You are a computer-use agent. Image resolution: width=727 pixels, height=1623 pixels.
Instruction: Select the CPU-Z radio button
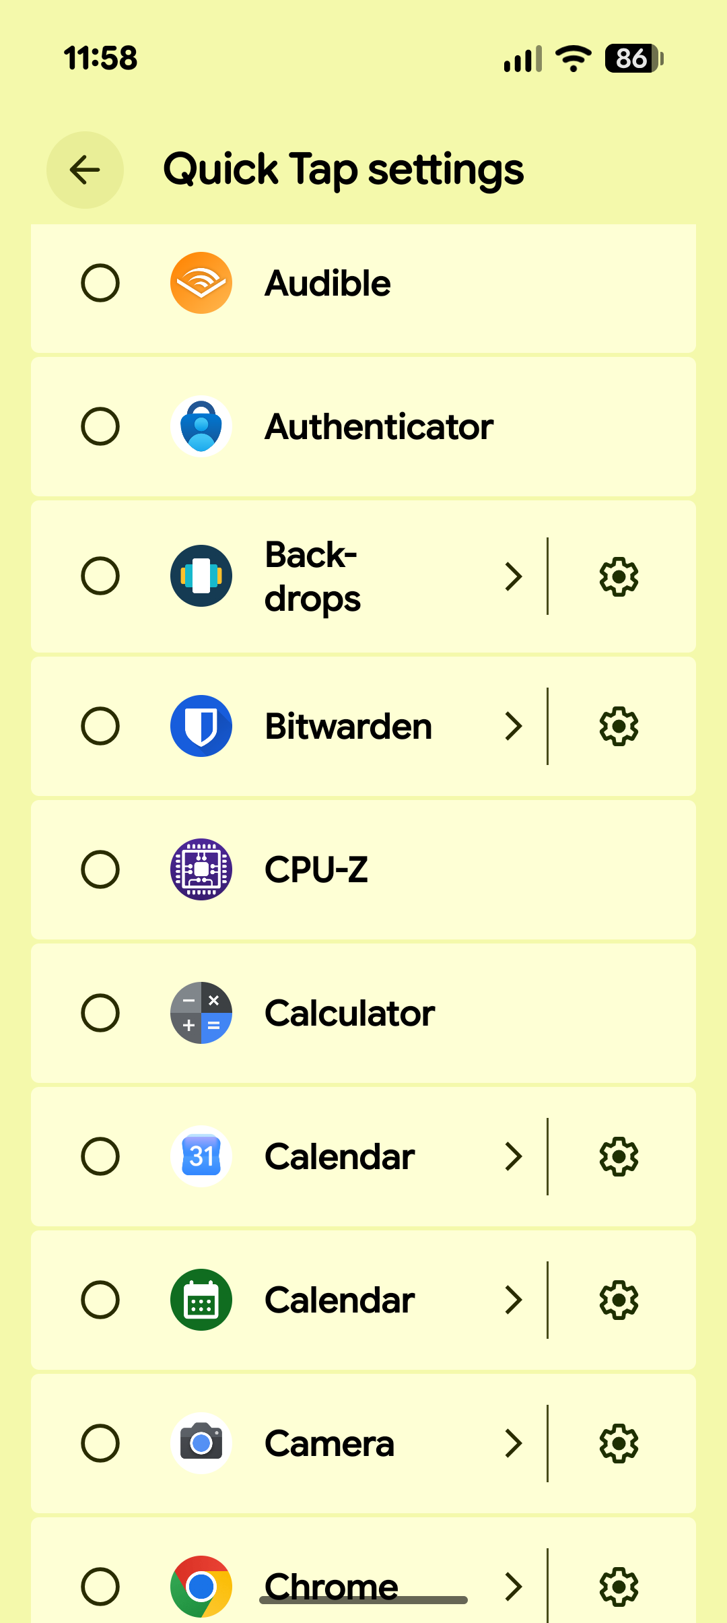100,869
